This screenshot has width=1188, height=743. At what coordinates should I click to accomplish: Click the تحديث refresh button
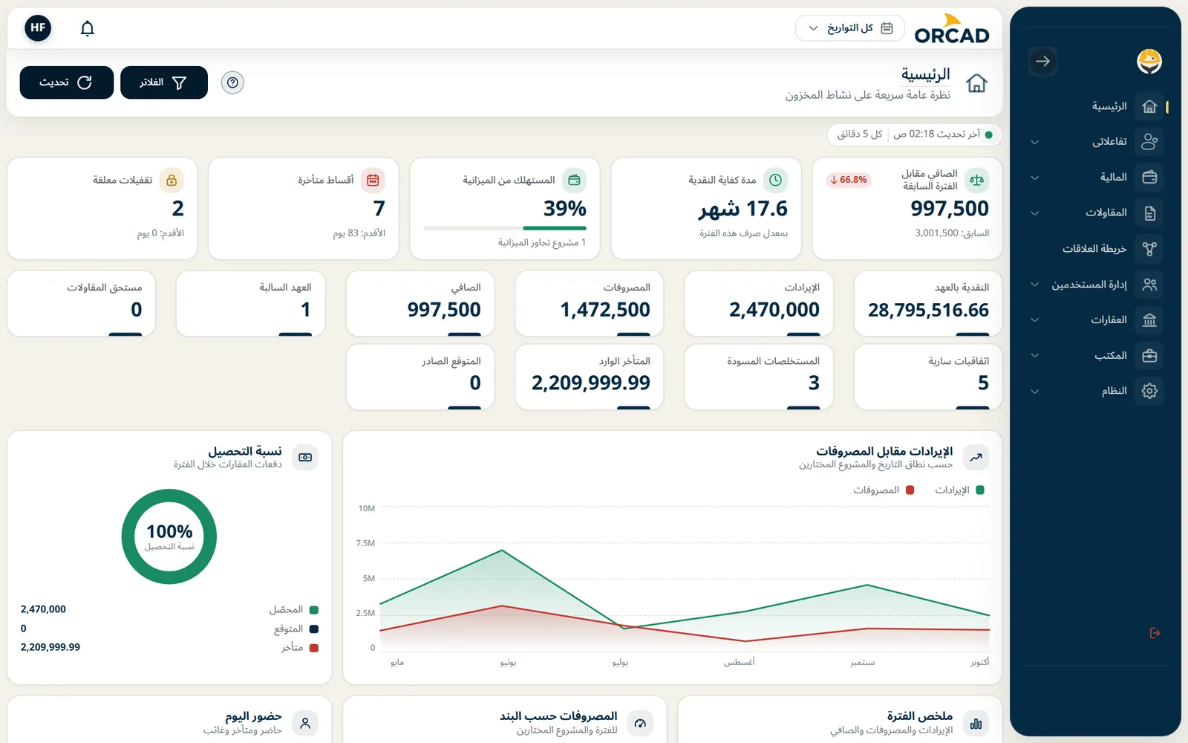pos(67,82)
